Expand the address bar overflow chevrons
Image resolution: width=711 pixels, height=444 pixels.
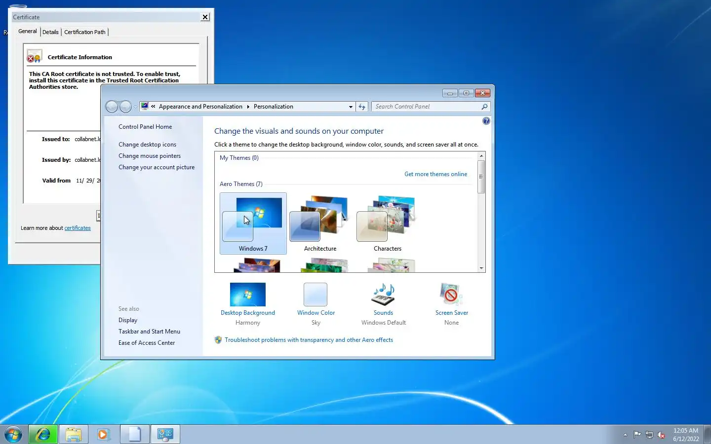[153, 106]
